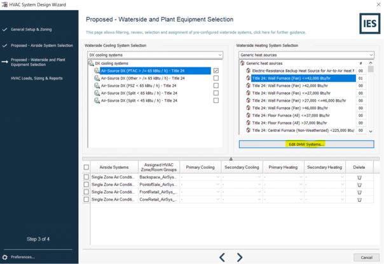The image size is (384, 264).
Task: Delete the Backspace_AirSys row via trash icon
Action: click(x=359, y=178)
